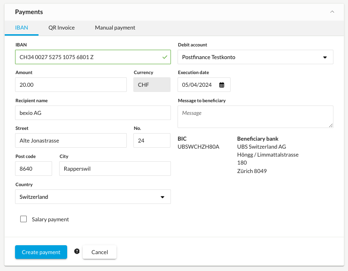Click the Payments panel title
The image size is (348, 271).
tap(29, 12)
